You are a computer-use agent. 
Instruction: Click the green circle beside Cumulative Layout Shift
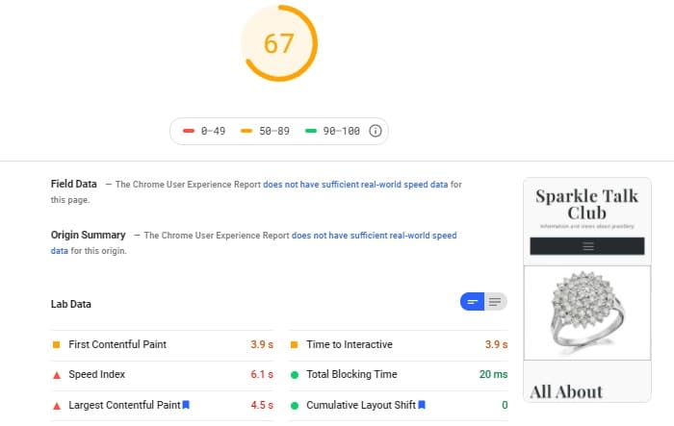[295, 406]
